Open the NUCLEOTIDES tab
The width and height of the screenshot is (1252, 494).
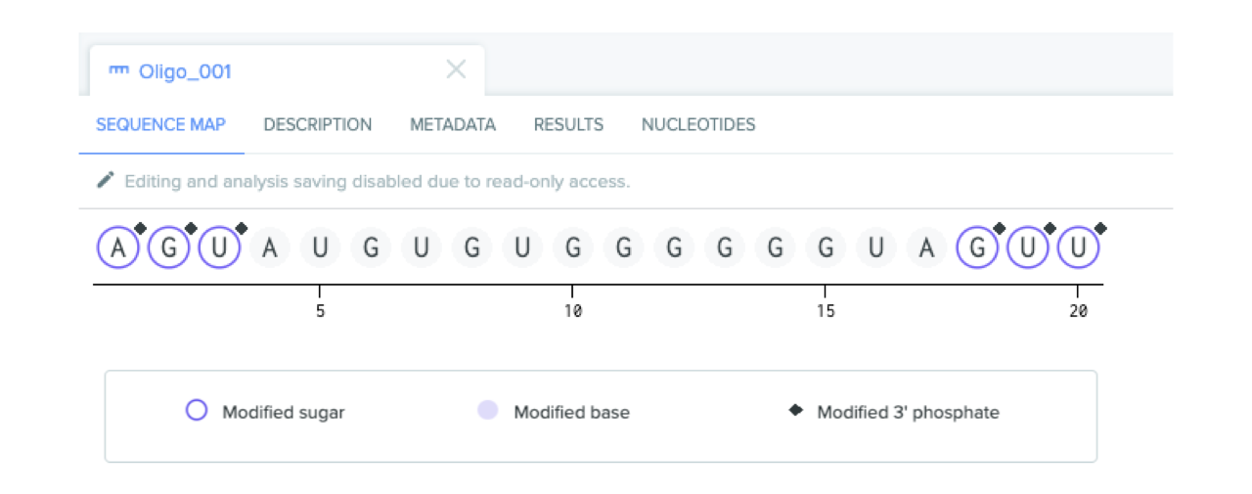[698, 125]
